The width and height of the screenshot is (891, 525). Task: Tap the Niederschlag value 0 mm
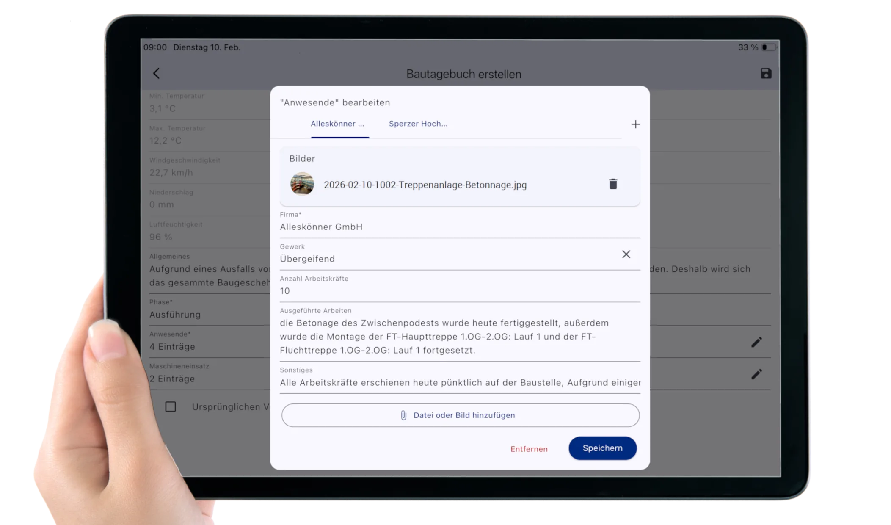(x=161, y=204)
